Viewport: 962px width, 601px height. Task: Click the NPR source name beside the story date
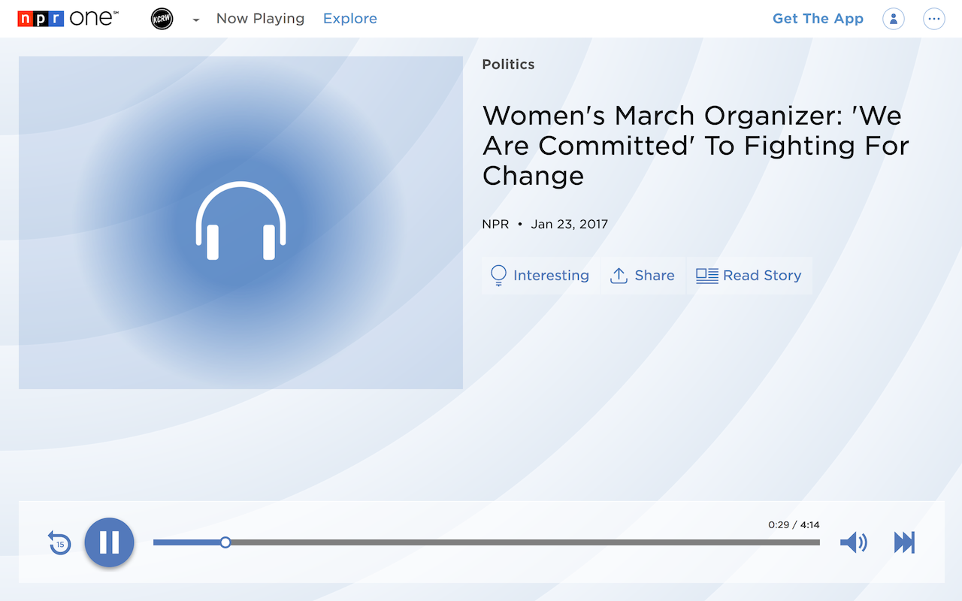pyautogui.click(x=495, y=224)
